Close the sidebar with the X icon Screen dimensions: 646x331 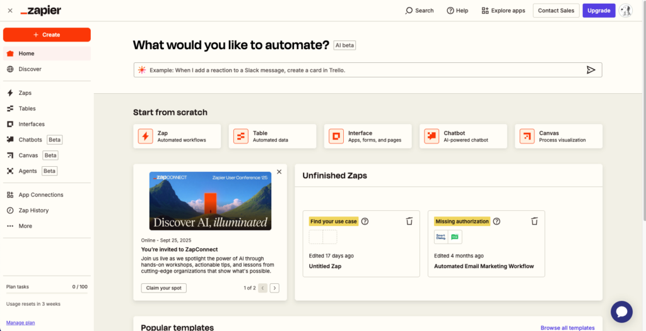[x=10, y=11]
